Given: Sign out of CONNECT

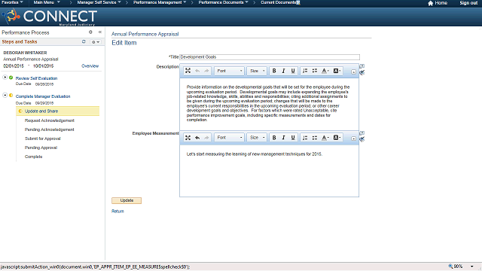Looking at the screenshot, I should coord(468,3).
